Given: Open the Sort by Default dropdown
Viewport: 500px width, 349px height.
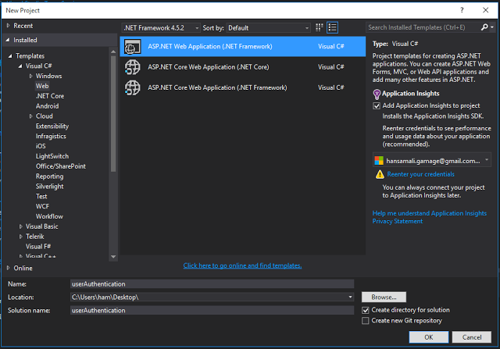Looking at the screenshot, I should (268, 28).
